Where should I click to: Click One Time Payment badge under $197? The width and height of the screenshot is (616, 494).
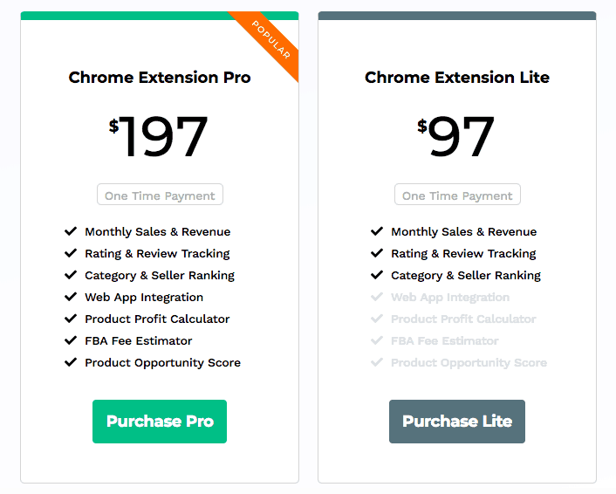(160, 195)
